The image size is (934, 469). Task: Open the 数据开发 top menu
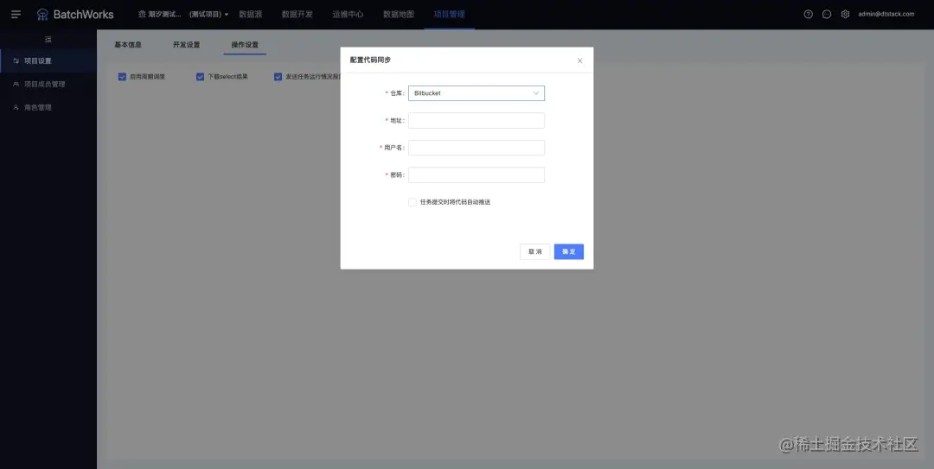297,15
